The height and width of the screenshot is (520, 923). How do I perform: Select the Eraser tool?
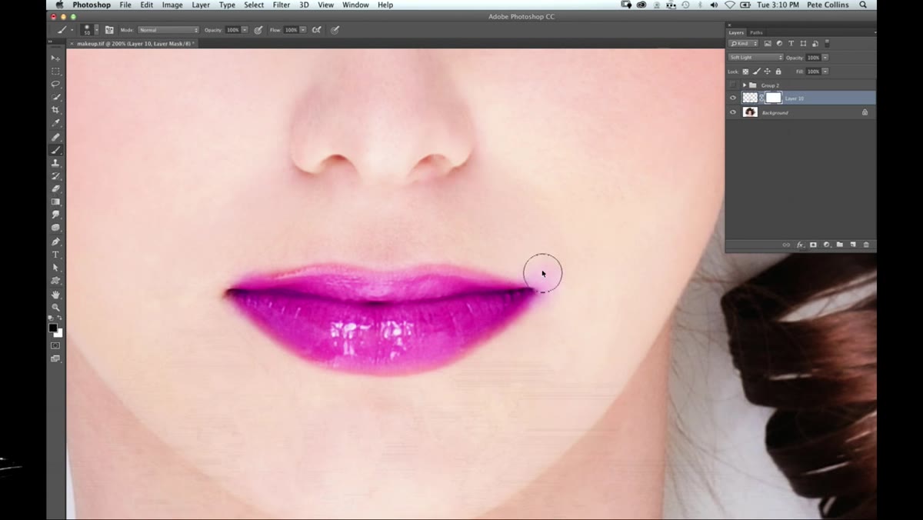tap(55, 189)
